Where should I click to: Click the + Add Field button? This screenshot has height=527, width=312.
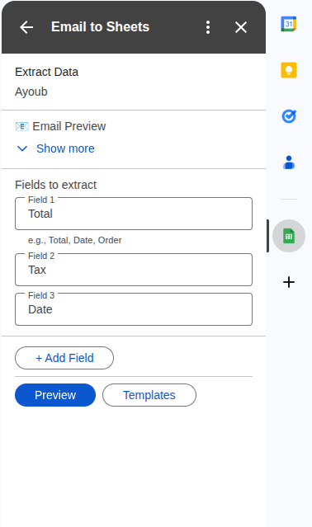[64, 358]
